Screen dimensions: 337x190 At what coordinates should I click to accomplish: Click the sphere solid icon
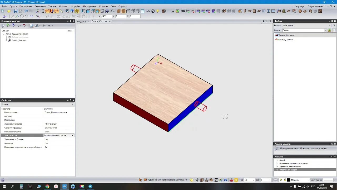click(300, 11)
